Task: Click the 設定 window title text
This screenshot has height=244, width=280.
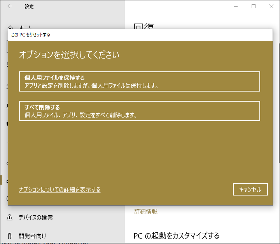Action: 29,7
